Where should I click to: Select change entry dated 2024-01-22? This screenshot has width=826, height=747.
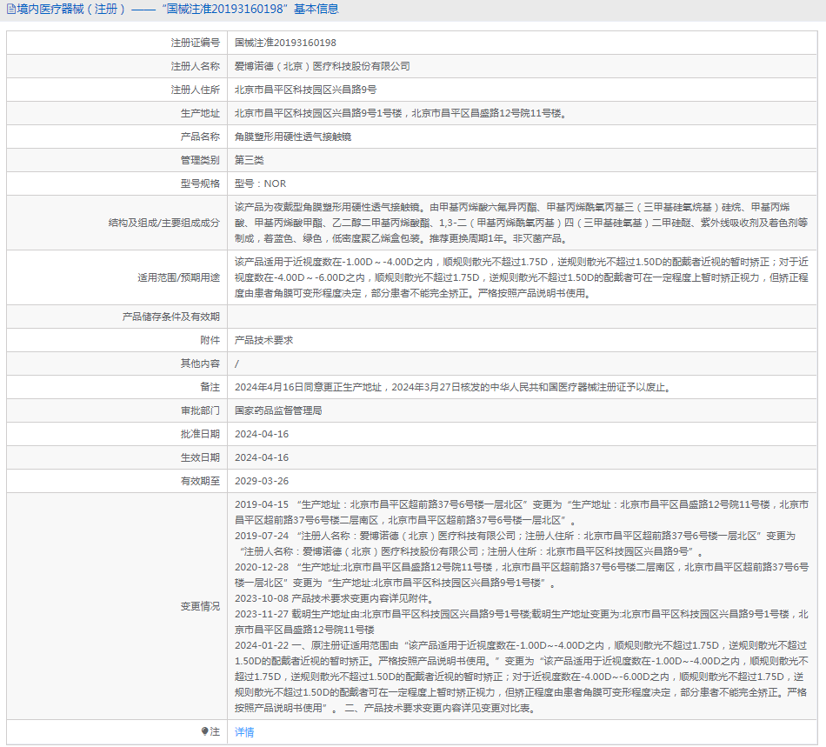coord(522,677)
